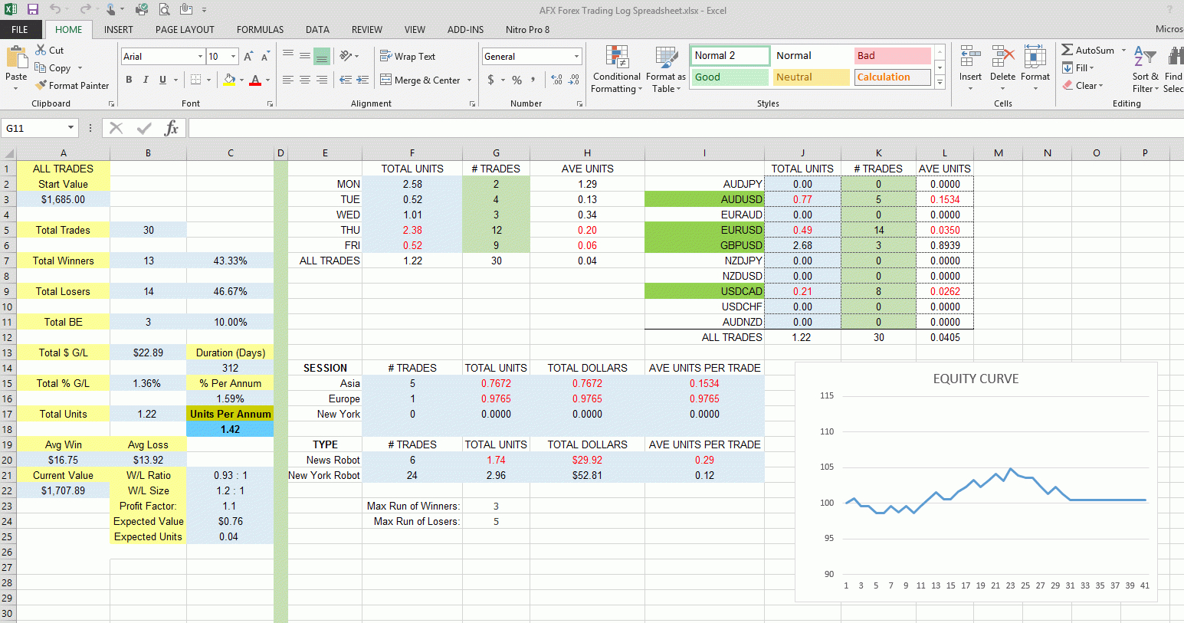The height and width of the screenshot is (623, 1184).
Task: Click the Percent Style icon
Action: tap(517, 80)
